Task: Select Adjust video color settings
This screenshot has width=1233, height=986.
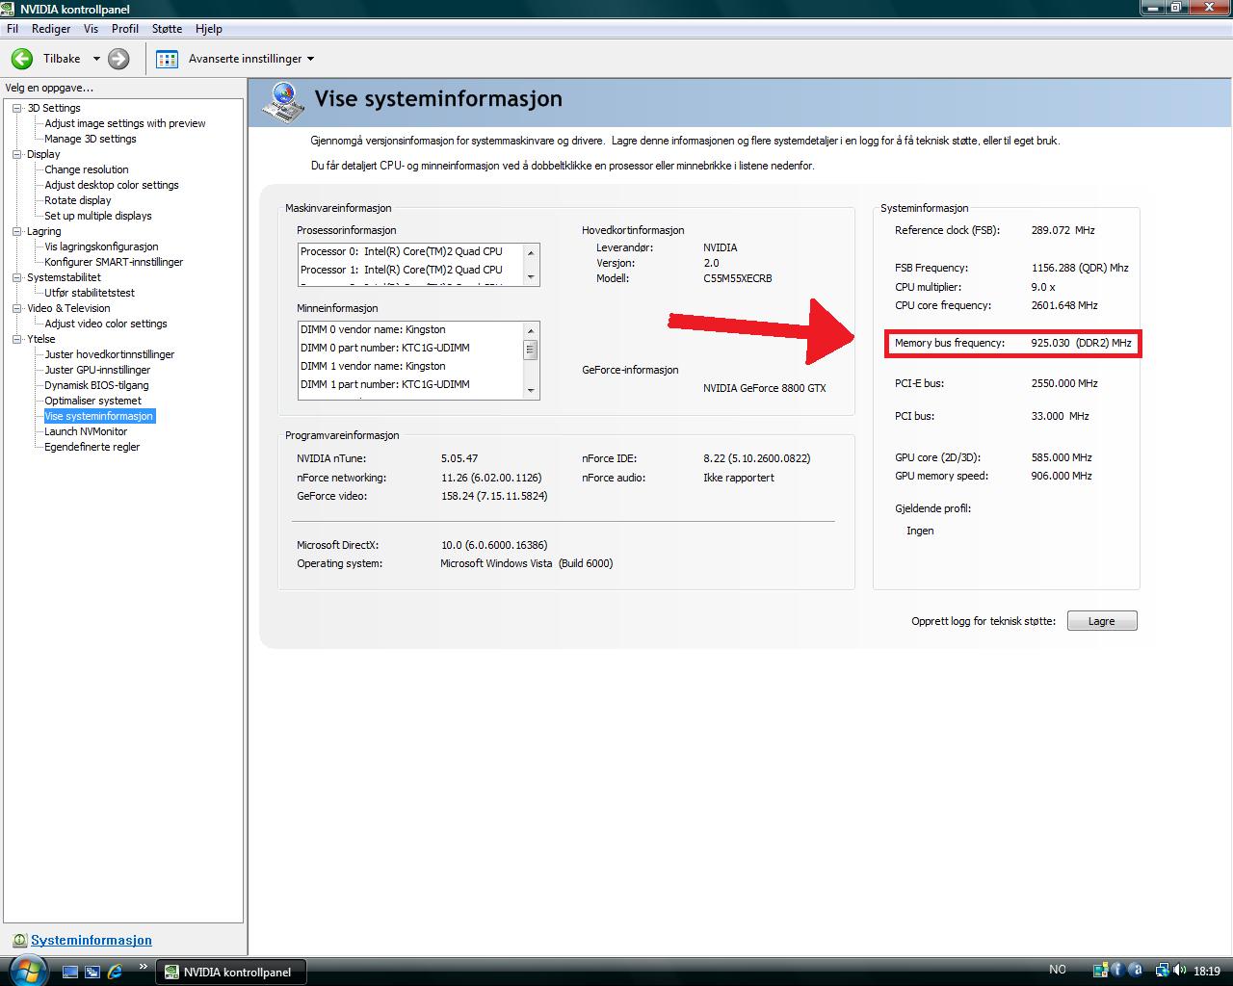Action: click(106, 324)
